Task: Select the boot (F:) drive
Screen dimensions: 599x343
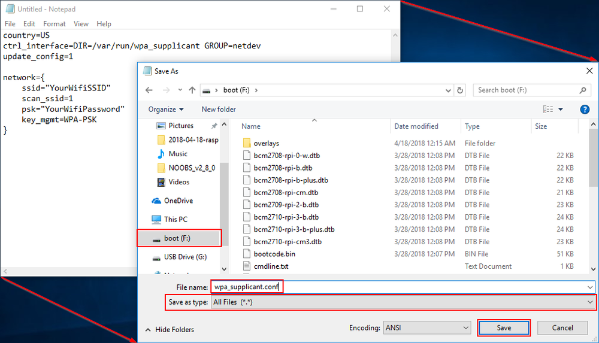Action: pos(179,238)
